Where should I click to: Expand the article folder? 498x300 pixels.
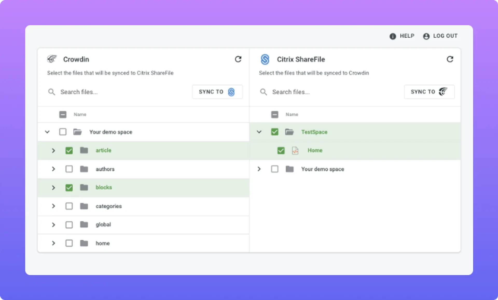pyautogui.click(x=53, y=150)
